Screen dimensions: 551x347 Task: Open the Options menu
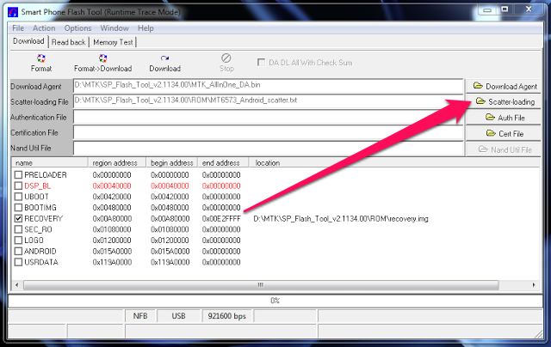click(x=77, y=28)
